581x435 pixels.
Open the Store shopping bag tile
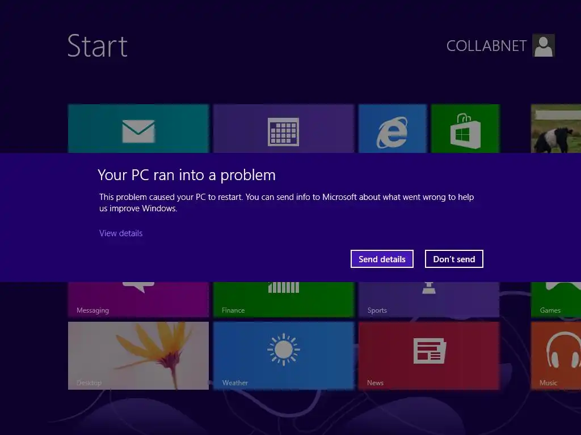pos(465,129)
